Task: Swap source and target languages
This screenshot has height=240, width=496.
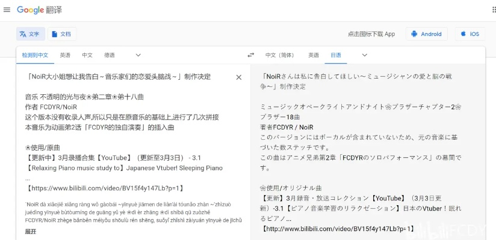Action: point(250,55)
